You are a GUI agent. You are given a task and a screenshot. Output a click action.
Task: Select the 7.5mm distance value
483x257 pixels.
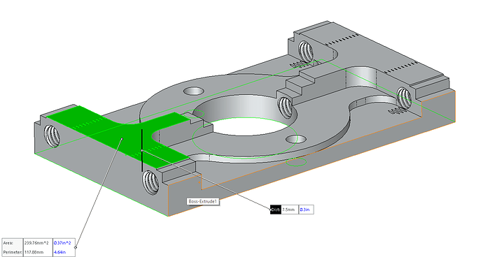click(x=290, y=210)
